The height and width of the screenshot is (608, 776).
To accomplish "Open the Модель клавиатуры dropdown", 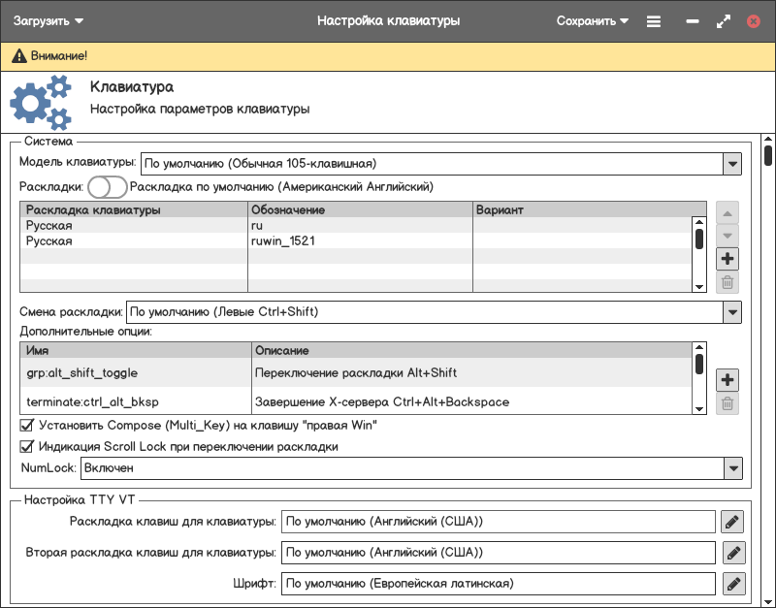I will pos(732,164).
